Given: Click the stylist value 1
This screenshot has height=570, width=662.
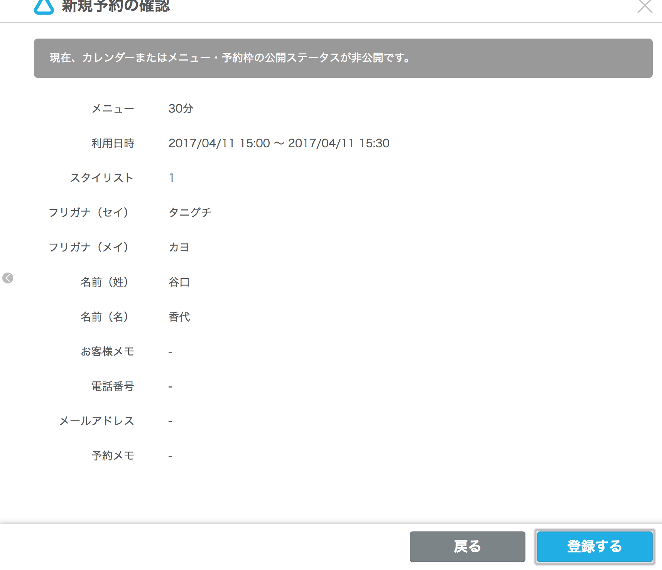Looking at the screenshot, I should point(171,178).
